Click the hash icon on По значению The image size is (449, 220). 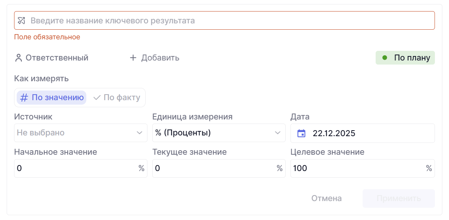[24, 98]
